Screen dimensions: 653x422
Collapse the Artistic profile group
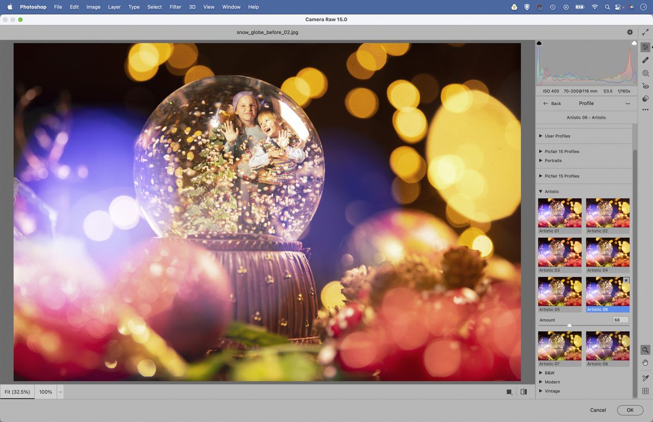coord(540,191)
